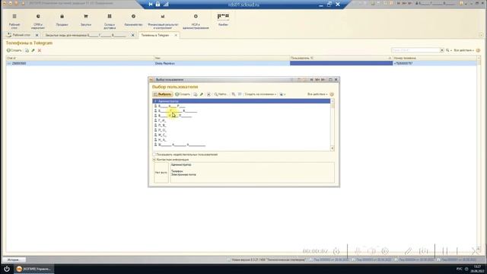Select the Пользователь 1С cell in the row
The width and height of the screenshot is (487, 274).
[341, 63]
